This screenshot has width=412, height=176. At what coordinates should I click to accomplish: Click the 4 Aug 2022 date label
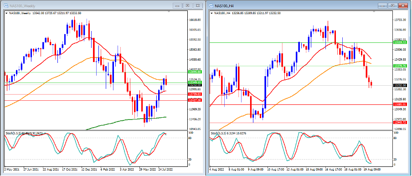(x=217, y=170)
